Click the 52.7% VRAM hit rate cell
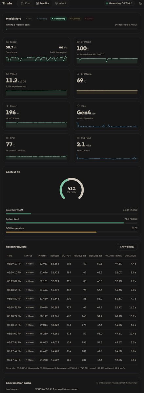This screenshot has height=393, width=144. (118, 281)
